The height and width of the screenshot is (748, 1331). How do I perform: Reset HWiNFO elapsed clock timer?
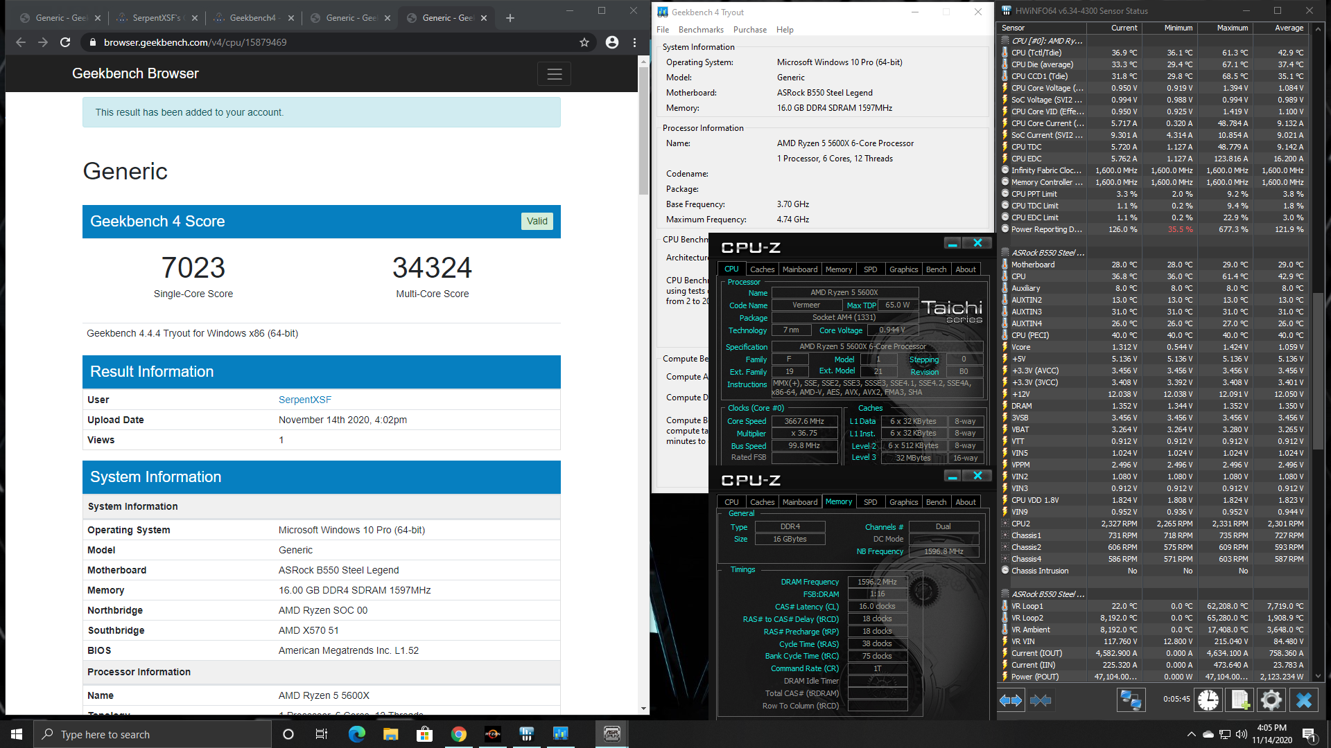click(x=1208, y=700)
